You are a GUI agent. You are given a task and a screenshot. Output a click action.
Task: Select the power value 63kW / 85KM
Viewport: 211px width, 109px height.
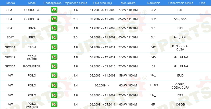point(128,85)
